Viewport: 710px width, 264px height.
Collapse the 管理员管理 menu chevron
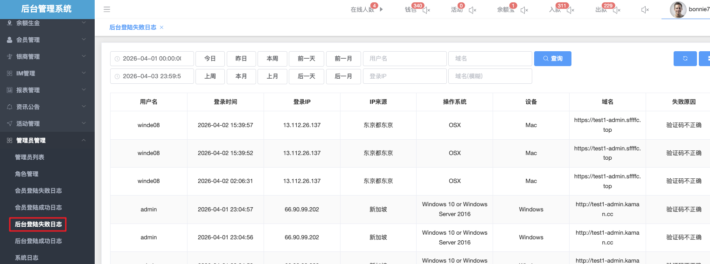pos(84,140)
